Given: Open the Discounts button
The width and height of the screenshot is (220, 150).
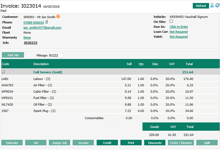Looking at the screenshot, I should [155, 143].
